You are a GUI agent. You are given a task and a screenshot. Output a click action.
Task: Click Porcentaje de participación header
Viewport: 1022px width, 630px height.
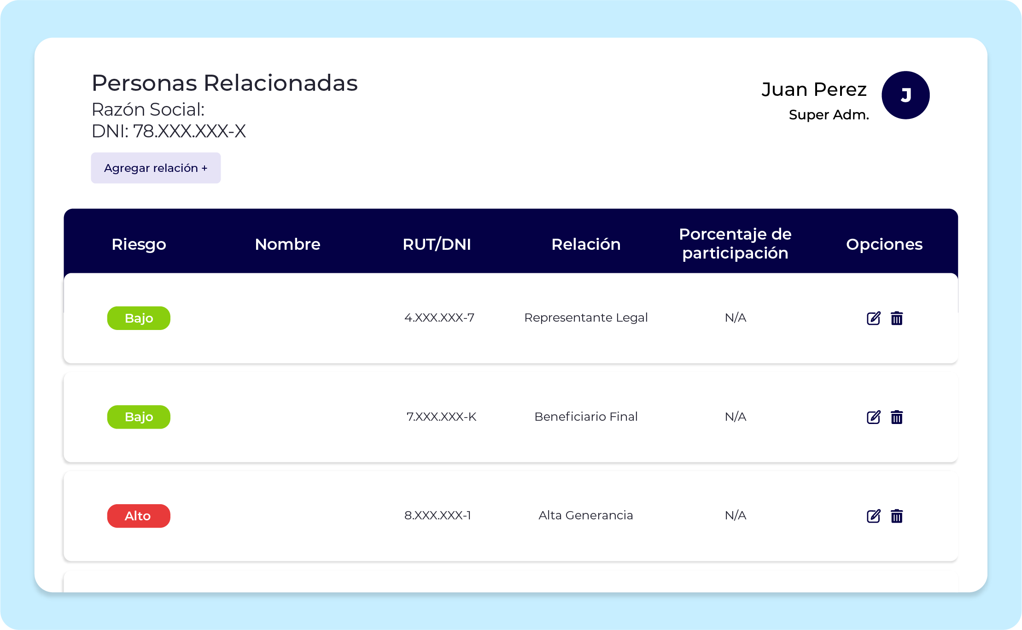pyautogui.click(x=735, y=244)
